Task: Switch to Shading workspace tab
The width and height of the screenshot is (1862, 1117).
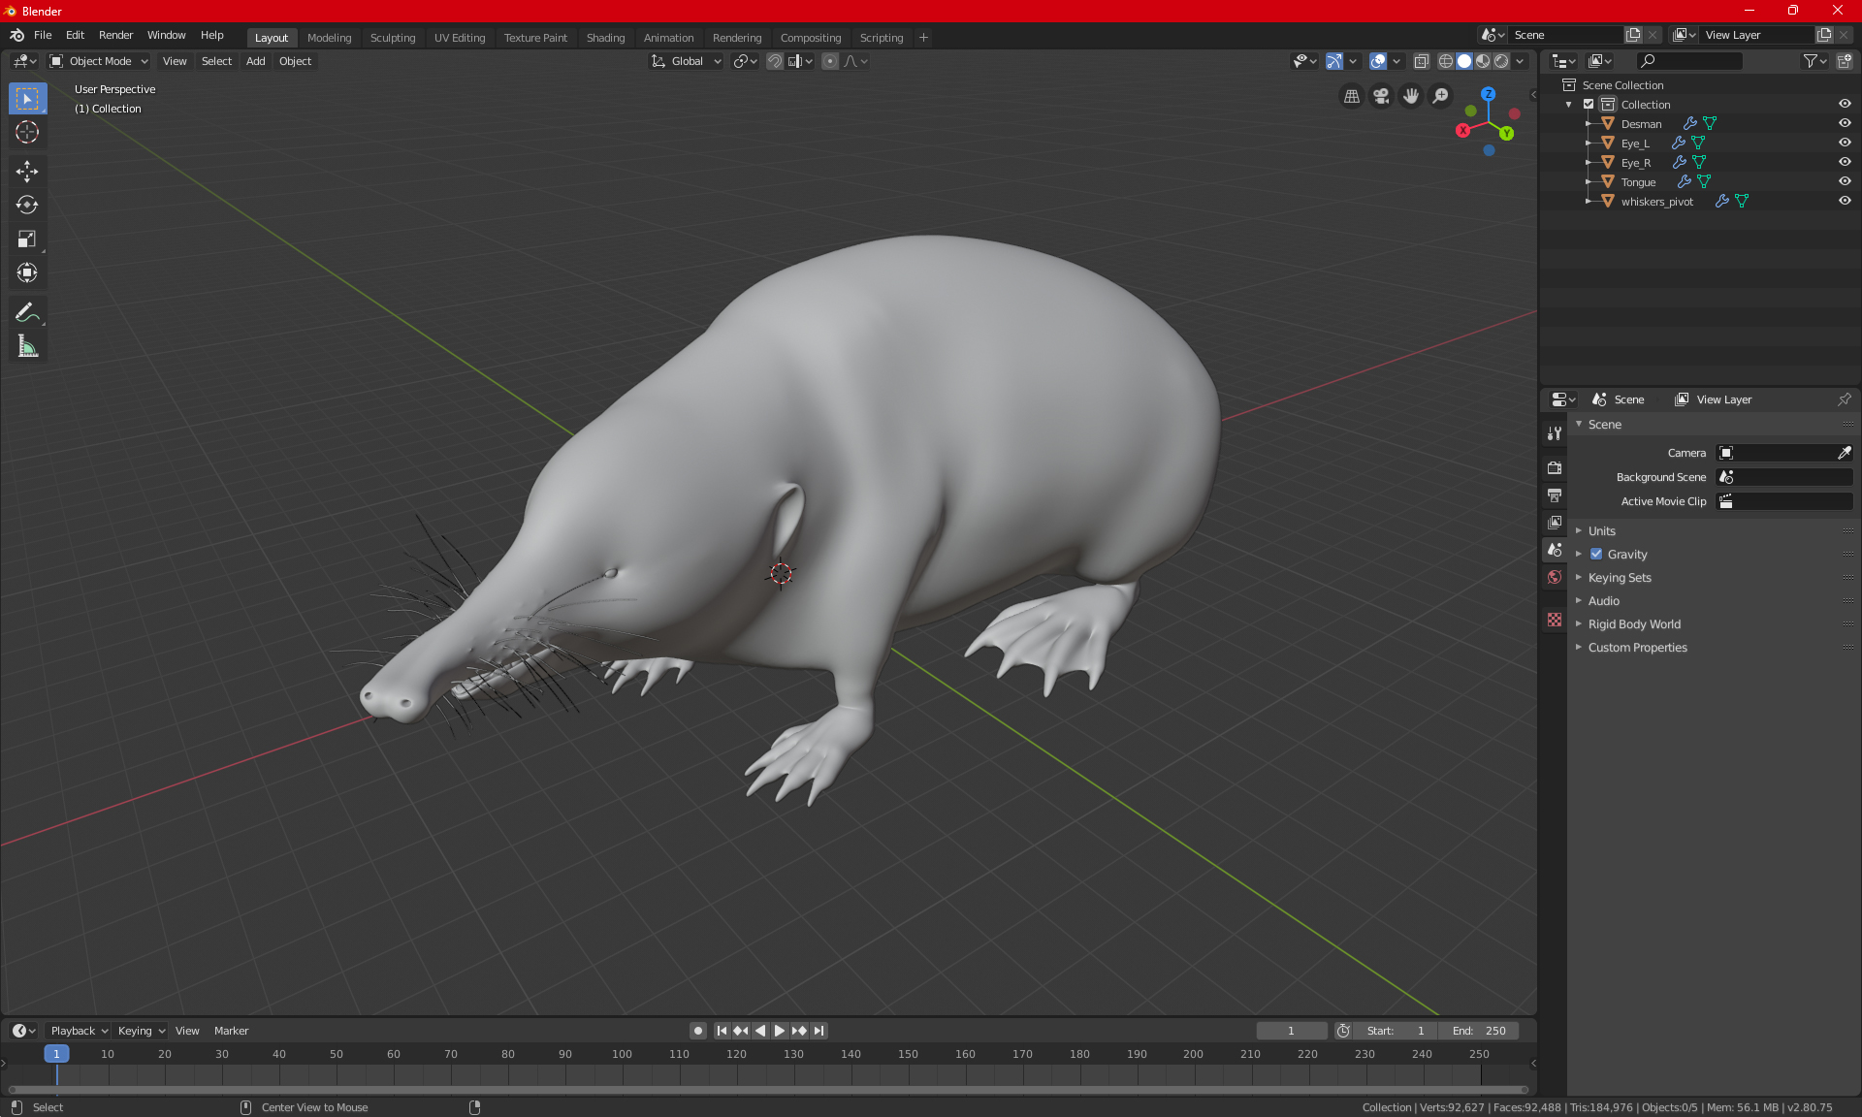Action: [x=605, y=38]
